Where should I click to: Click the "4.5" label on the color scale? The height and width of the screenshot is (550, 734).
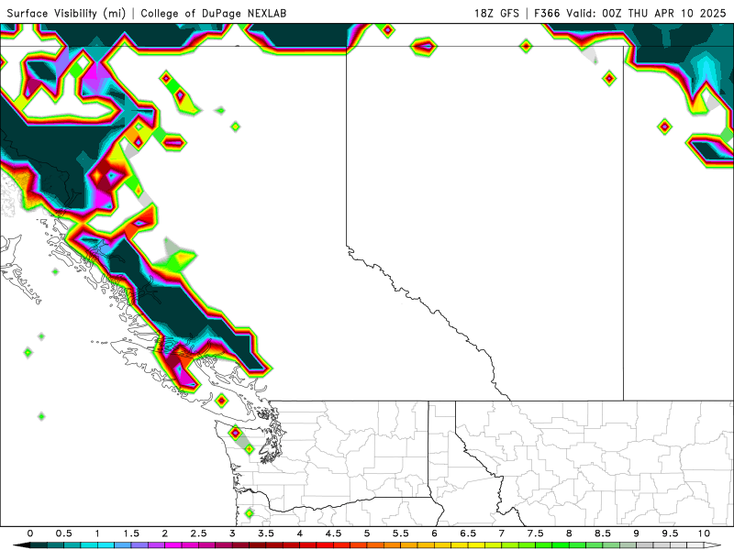point(333,533)
